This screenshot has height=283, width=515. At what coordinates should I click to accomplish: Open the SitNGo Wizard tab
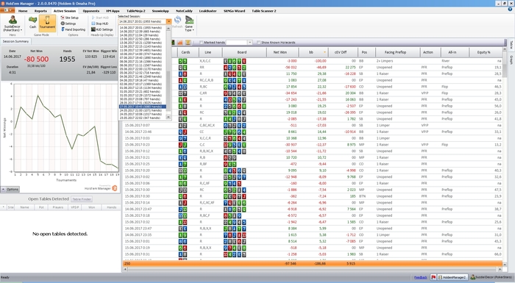click(234, 11)
